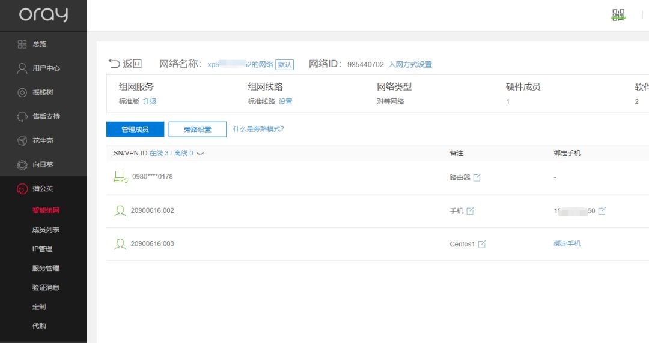Open 向日葵 in the sidebar

[x=43, y=164]
